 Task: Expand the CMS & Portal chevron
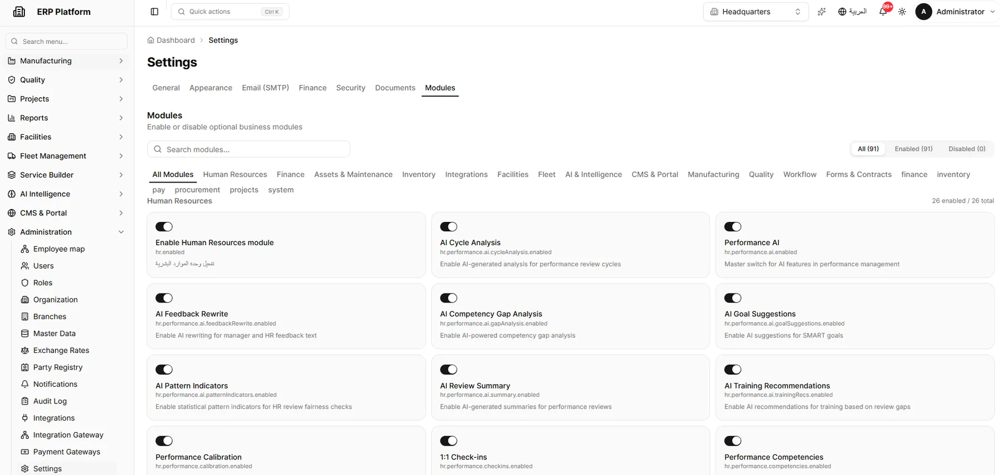pos(121,213)
